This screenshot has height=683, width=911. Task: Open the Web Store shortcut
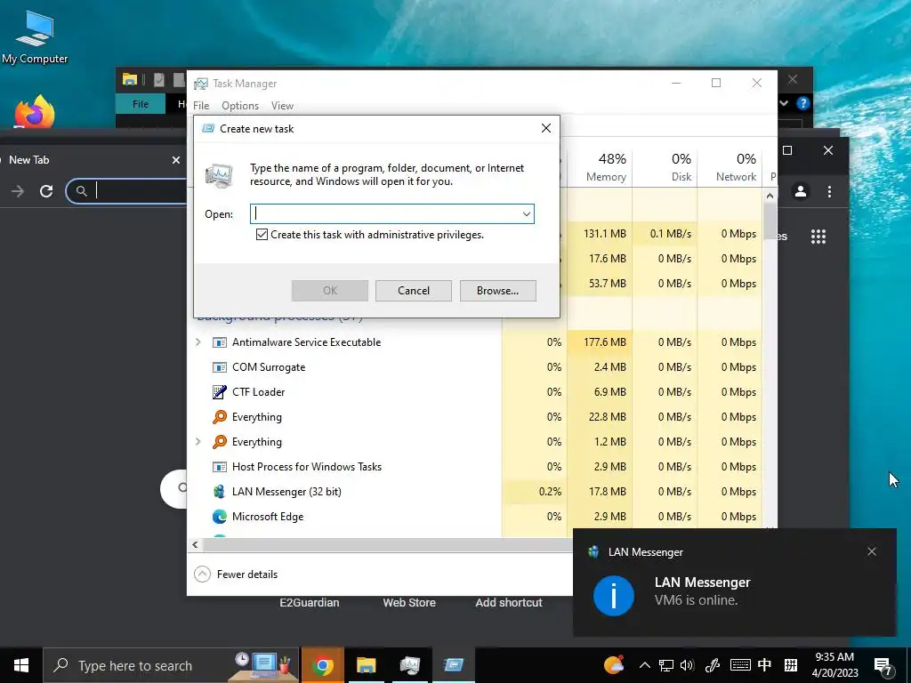click(x=409, y=603)
